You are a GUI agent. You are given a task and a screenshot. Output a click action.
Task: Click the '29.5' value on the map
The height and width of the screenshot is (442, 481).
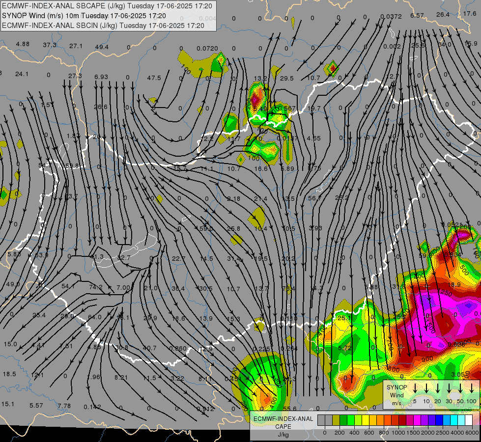pyautogui.click(x=287, y=79)
